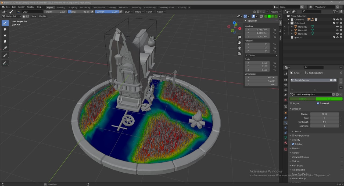Screen dimensions: 344x186
Task: Expand the Collection row in outliner
Action: click(x=289, y=20)
